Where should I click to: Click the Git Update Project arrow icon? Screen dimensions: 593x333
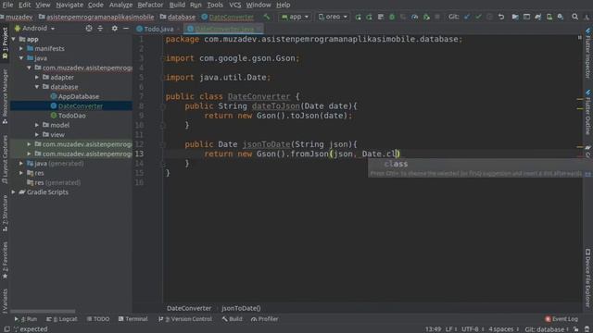tap(467, 17)
